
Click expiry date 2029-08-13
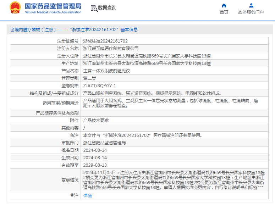point(95,165)
